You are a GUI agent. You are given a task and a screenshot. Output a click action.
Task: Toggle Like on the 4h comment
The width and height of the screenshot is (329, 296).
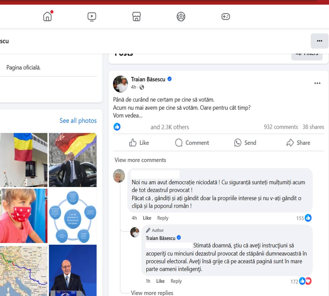click(147, 218)
